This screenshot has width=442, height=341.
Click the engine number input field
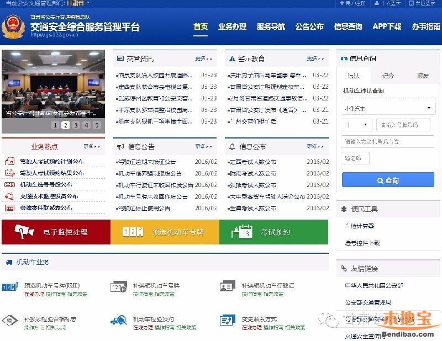(388, 141)
